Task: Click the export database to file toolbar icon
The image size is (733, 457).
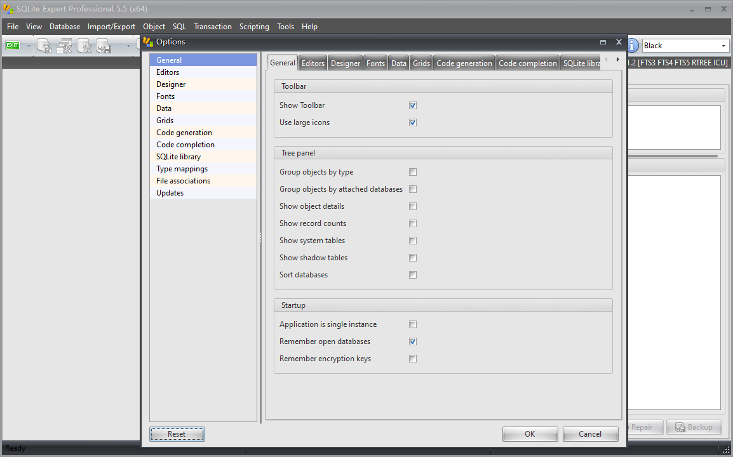Action: (x=104, y=46)
